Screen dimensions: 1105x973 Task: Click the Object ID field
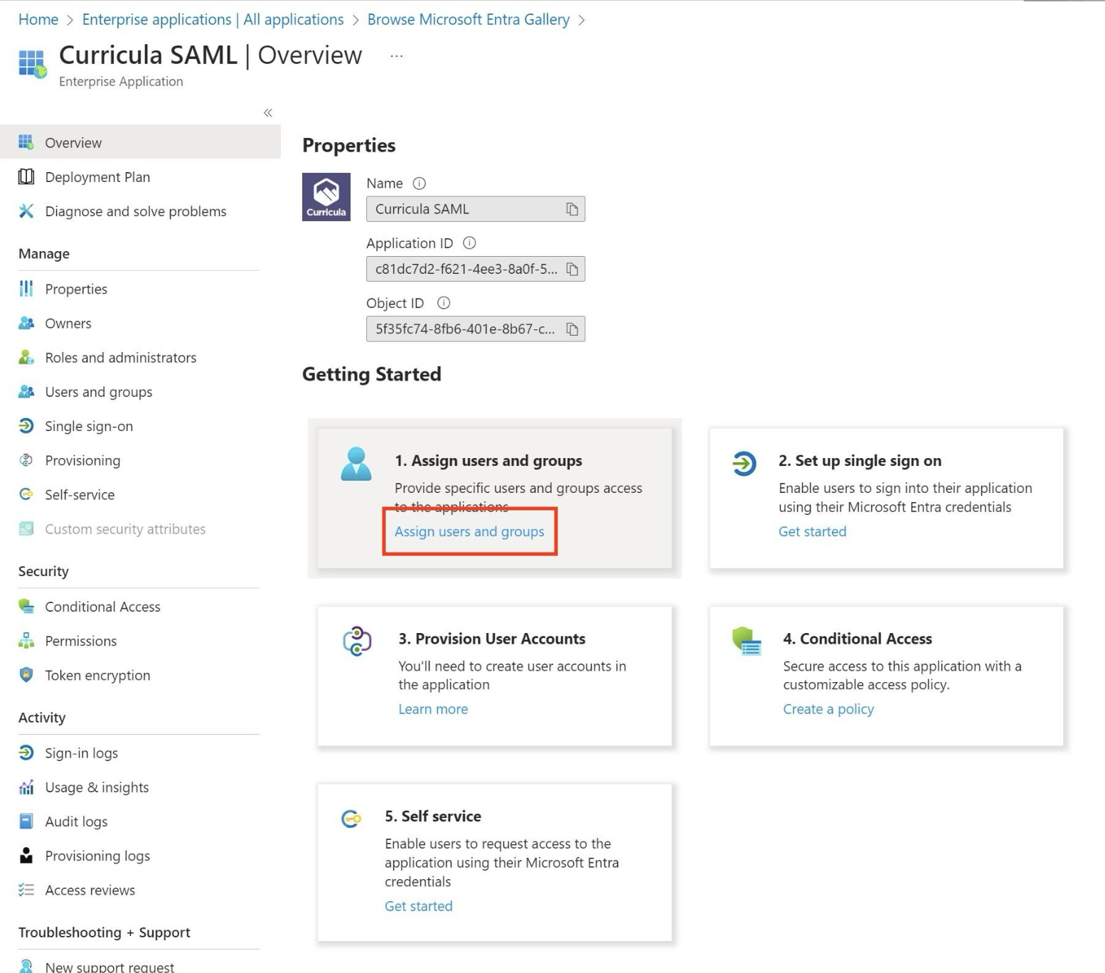tap(476, 329)
